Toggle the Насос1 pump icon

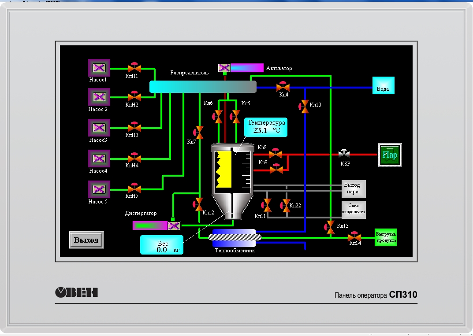click(99, 68)
